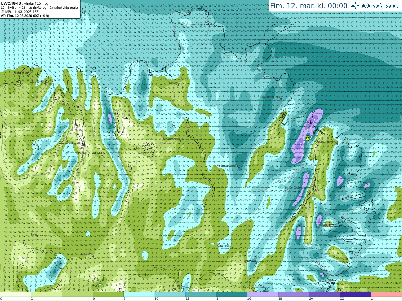Viewport: 402px width, 301px height.
Task: Click the 2–4 m/s legend color band
Action: [x=46, y=294]
